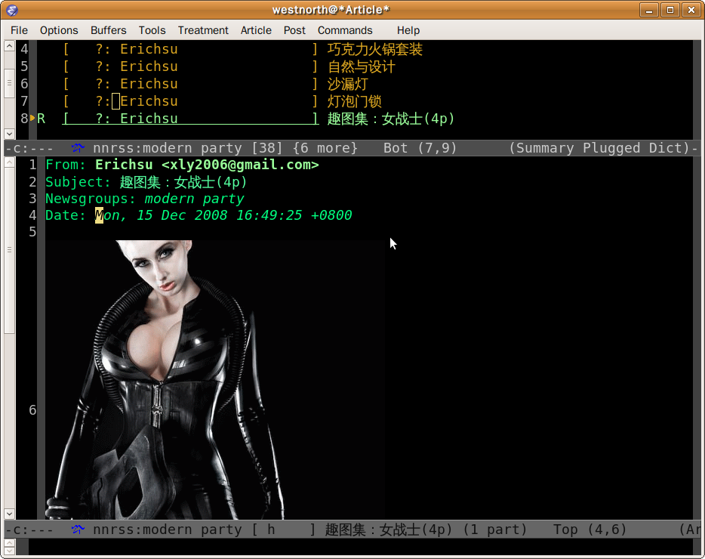Click the Date header value

point(223,215)
